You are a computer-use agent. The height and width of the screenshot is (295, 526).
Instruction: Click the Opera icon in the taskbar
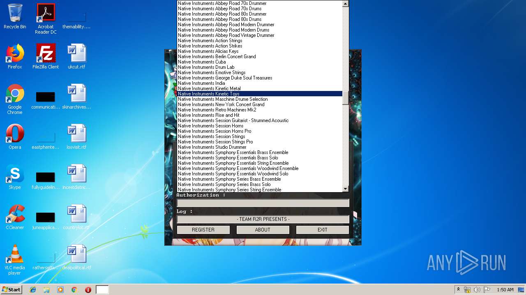(88, 290)
